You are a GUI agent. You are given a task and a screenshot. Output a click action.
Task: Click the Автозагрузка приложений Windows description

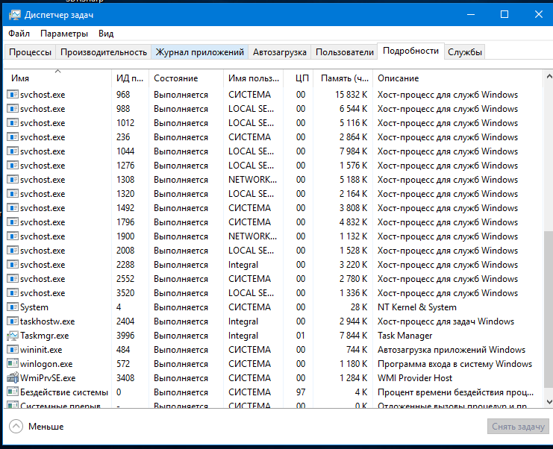pyautogui.click(x=452, y=350)
